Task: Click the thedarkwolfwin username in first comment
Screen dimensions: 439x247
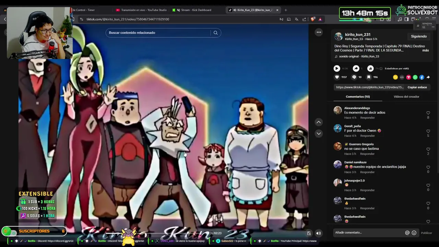Action: pos(355,199)
